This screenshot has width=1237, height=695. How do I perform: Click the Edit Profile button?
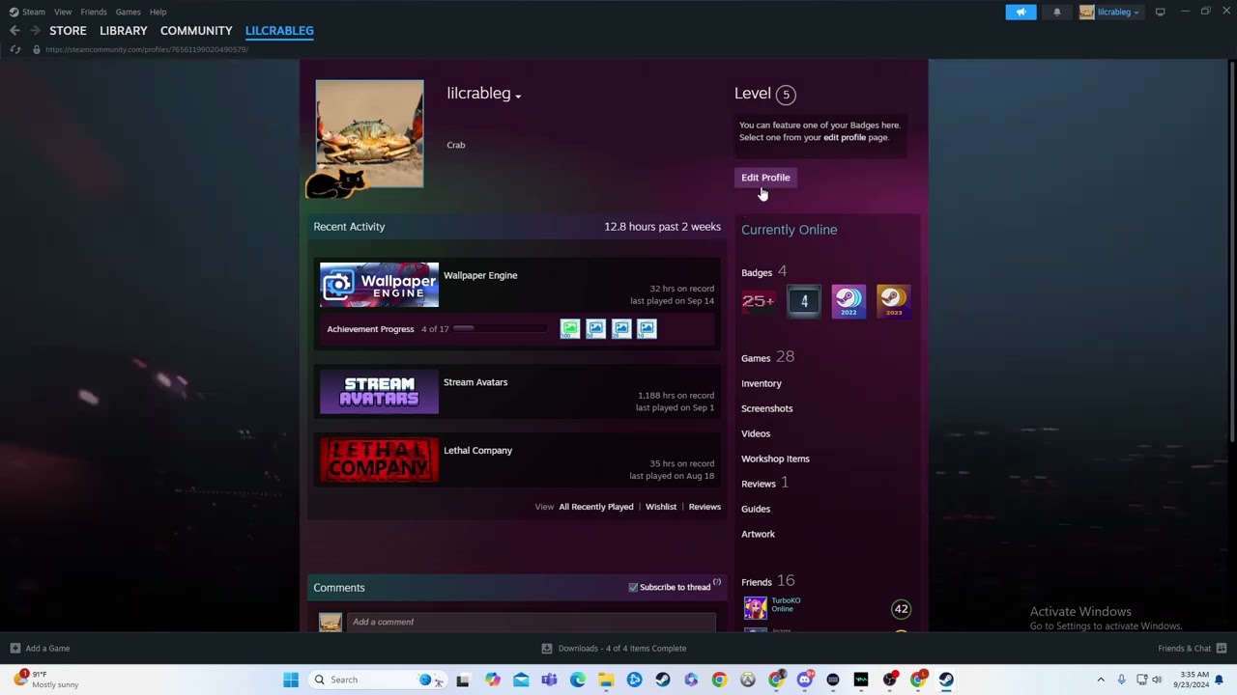tap(765, 177)
